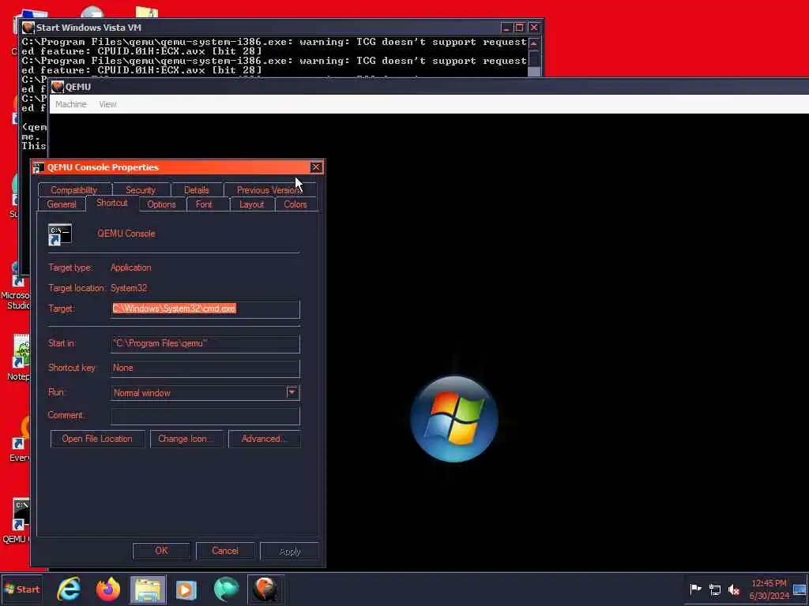Switch to the Colors tab
The height and width of the screenshot is (606, 809).
[295, 204]
